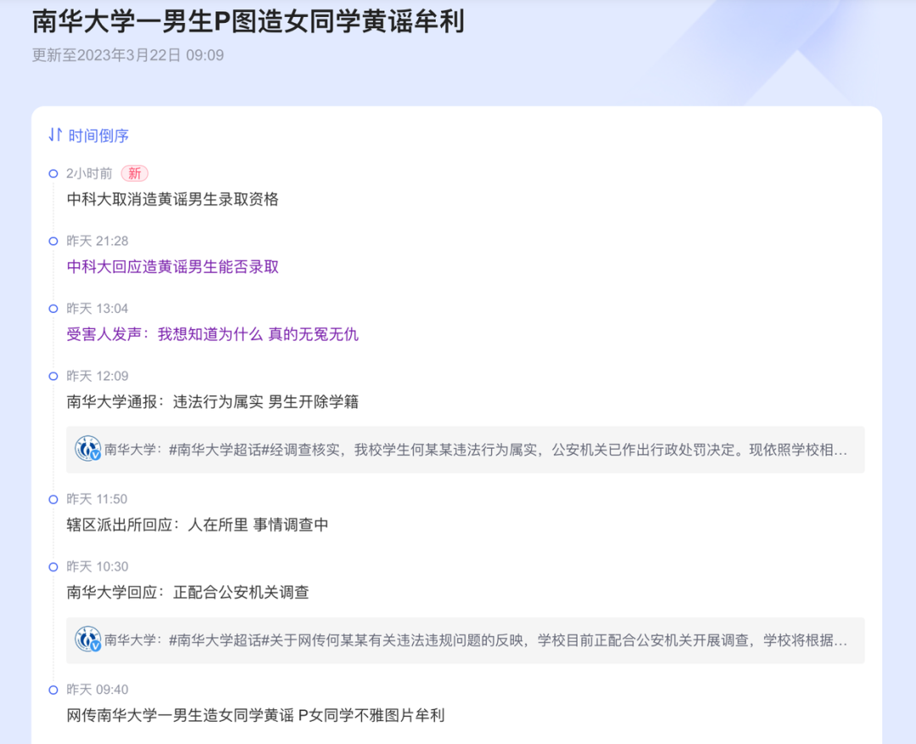Click 南华大学 avatar in 关于网传何某某 post
Image resolution: width=916 pixels, height=744 pixels.
click(x=87, y=640)
